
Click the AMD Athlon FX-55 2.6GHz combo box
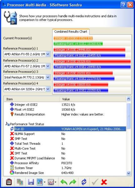(x=27, y=54)
